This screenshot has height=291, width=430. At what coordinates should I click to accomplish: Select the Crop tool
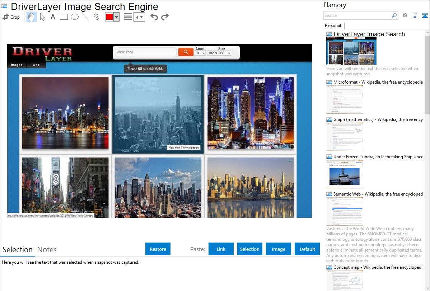[x=11, y=17]
